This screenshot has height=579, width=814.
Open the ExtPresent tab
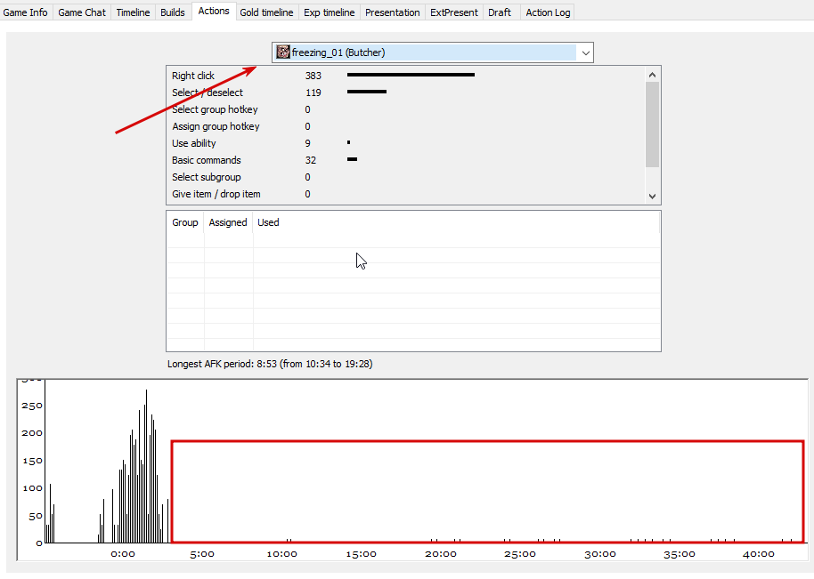point(453,12)
